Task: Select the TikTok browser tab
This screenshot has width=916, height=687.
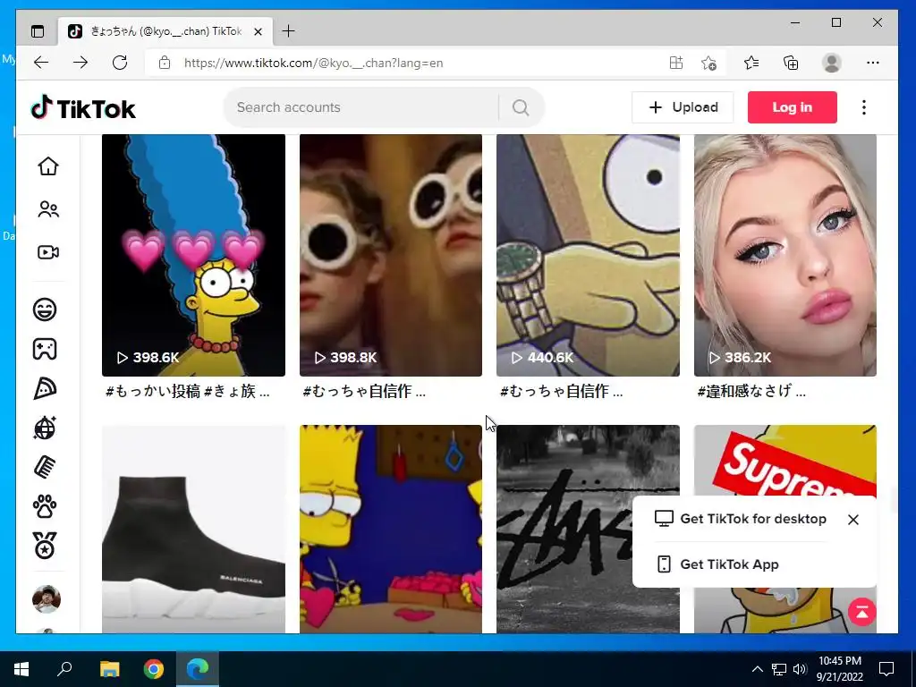Action: pos(165,31)
